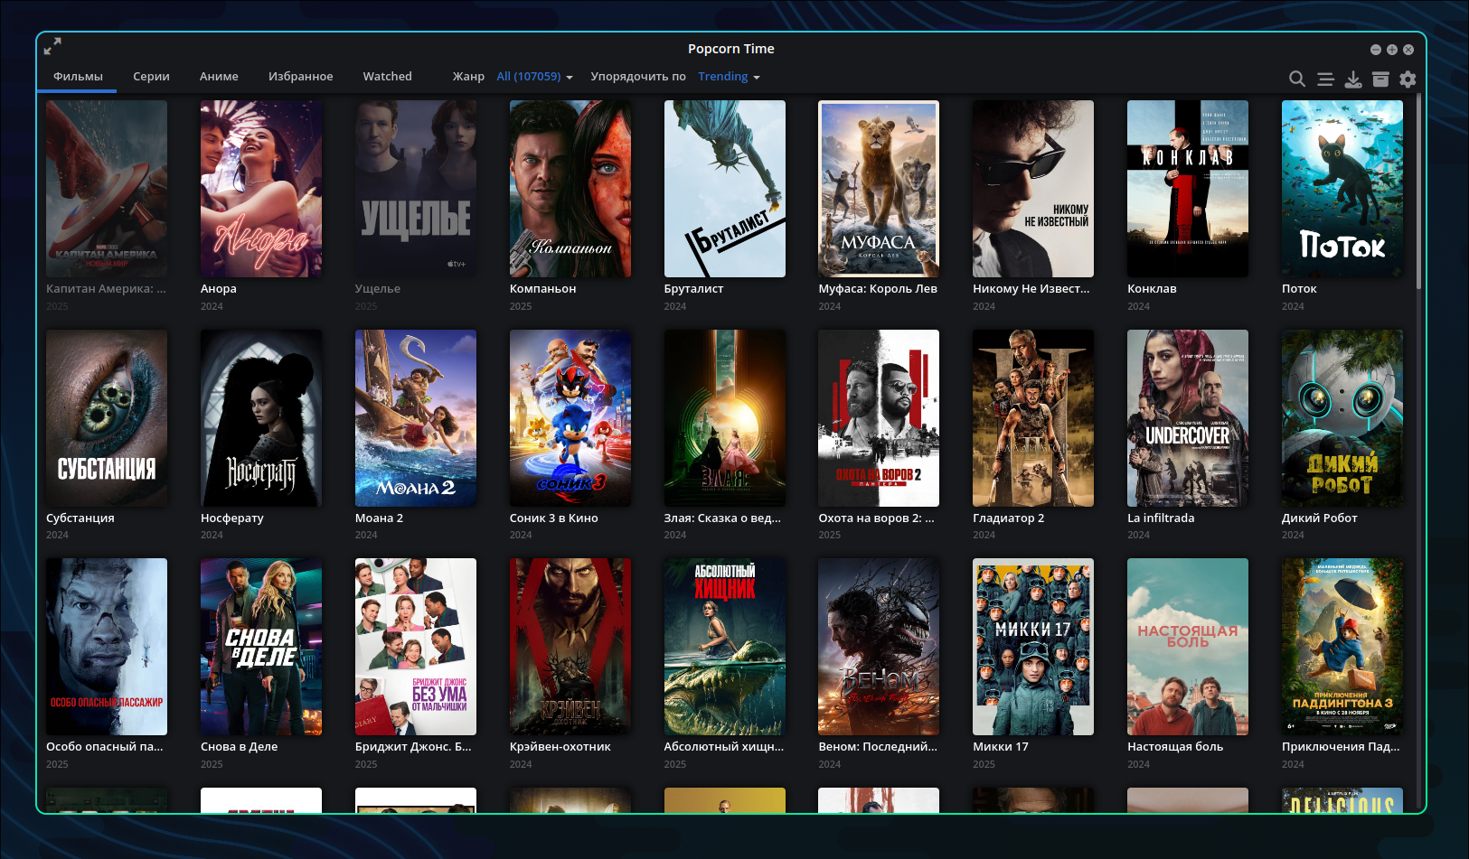This screenshot has height=859, width=1469.
Task: Click the Носферату title text
Action: pos(232,518)
